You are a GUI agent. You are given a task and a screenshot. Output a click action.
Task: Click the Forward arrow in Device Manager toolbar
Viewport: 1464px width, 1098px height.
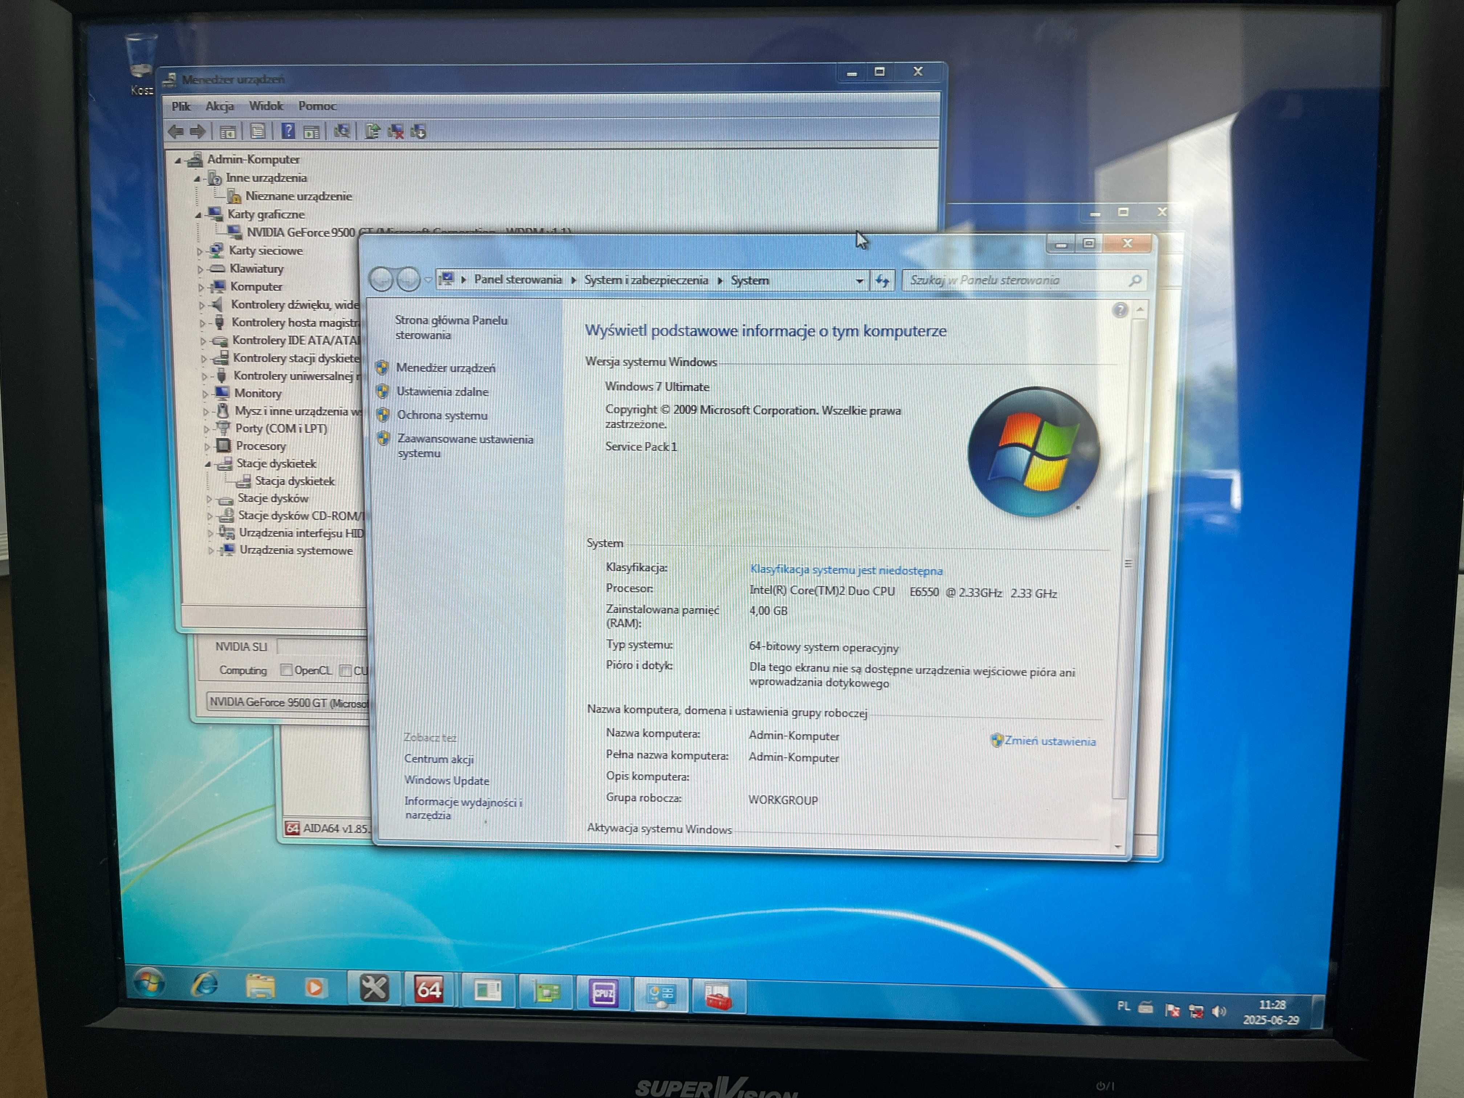(197, 131)
